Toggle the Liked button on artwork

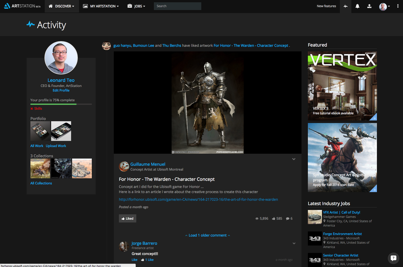click(128, 218)
